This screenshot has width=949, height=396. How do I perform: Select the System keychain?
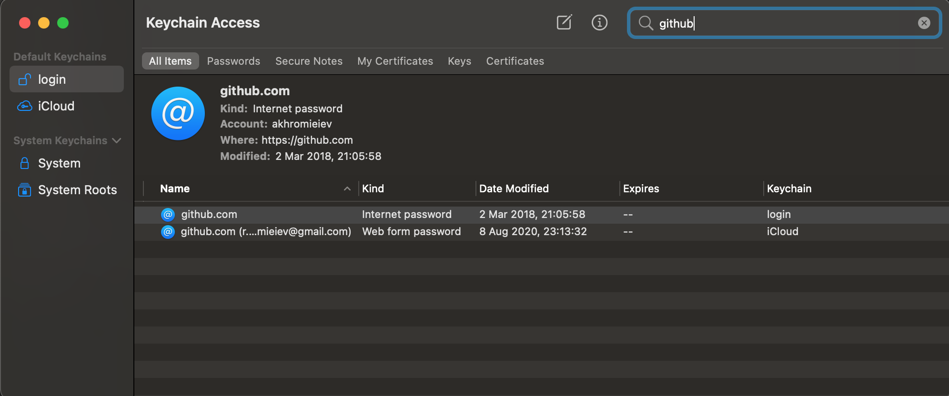67,163
